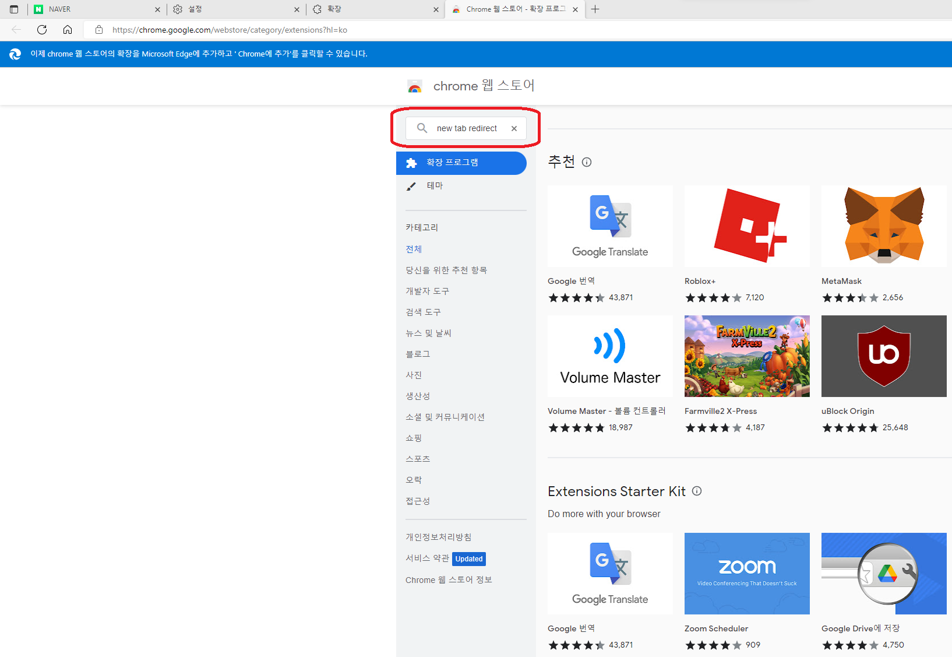Select 확장 프로그램 in sidebar
Screen dimensions: 952x657
coord(461,163)
